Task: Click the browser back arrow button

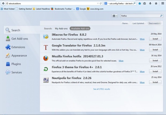Action: (x=3, y=3)
